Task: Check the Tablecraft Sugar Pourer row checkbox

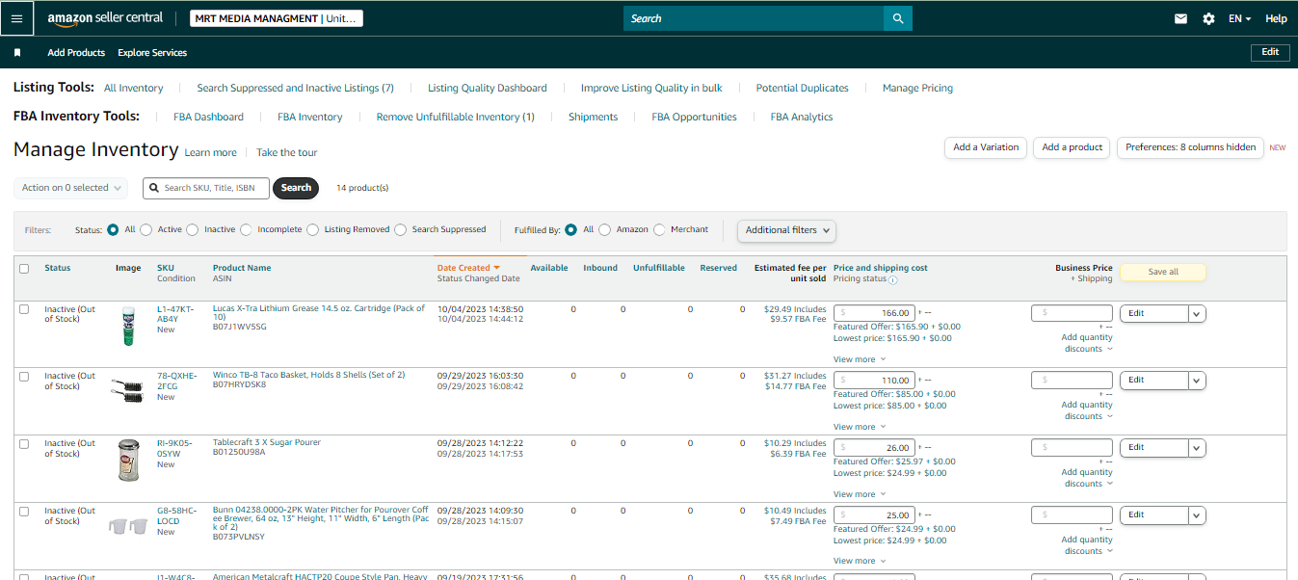Action: pos(24,444)
